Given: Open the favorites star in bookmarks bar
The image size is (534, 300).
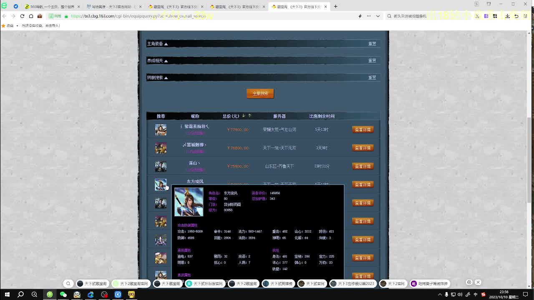Looking at the screenshot, I should pos(4,25).
